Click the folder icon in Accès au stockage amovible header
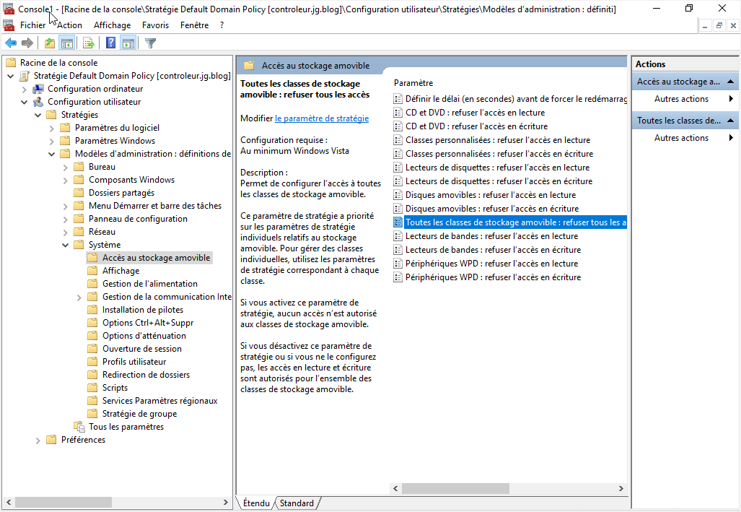741x512 pixels. tap(249, 65)
